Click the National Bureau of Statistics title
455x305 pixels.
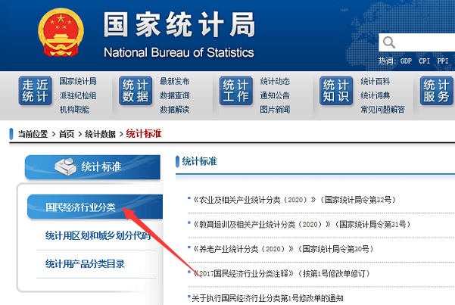tap(179, 52)
